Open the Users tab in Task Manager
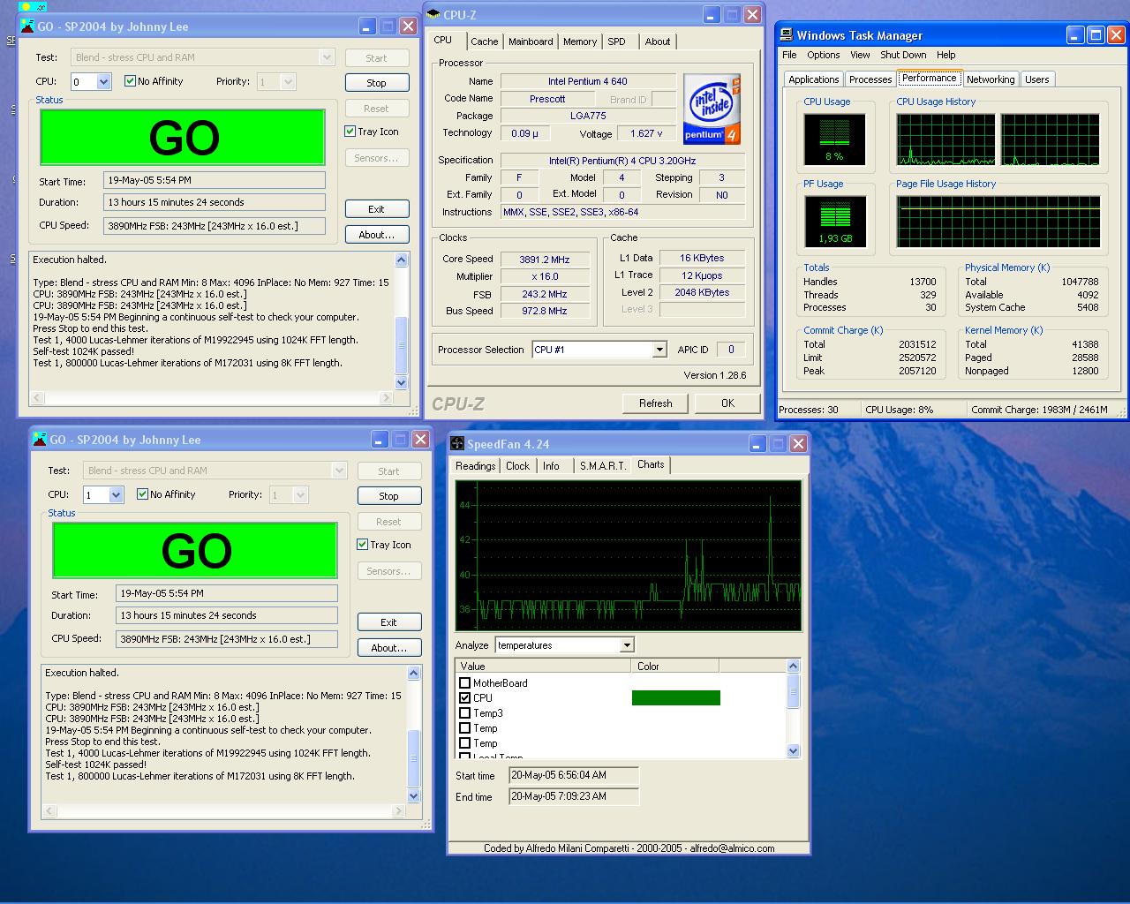 [1037, 79]
